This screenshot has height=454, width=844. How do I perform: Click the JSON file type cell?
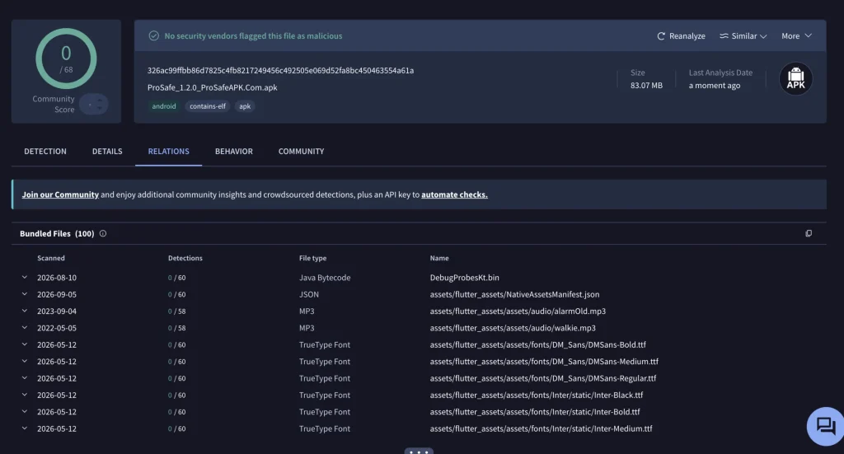click(309, 294)
